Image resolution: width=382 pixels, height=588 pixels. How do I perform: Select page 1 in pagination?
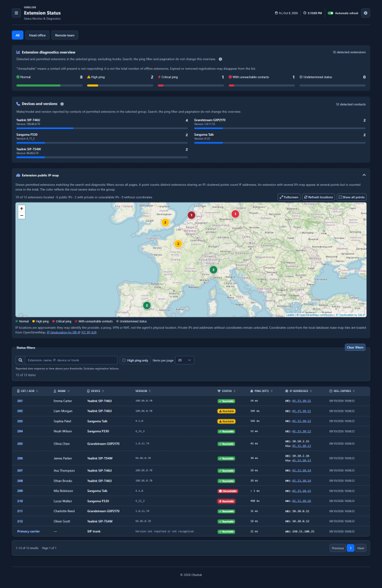(350, 548)
